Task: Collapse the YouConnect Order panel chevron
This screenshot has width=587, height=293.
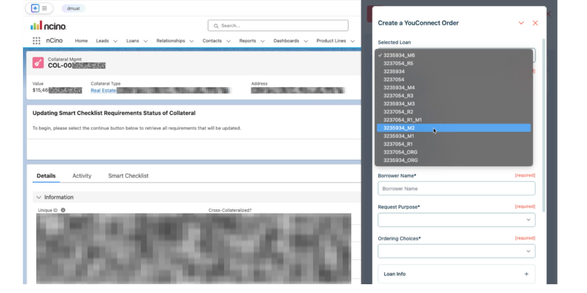Action: point(521,23)
